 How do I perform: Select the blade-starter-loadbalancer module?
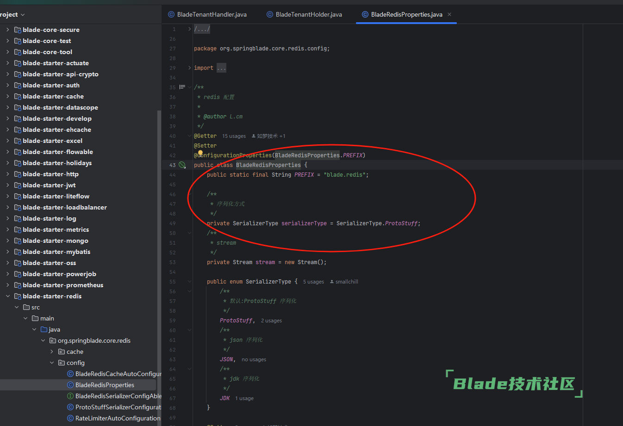pyautogui.click(x=65, y=207)
